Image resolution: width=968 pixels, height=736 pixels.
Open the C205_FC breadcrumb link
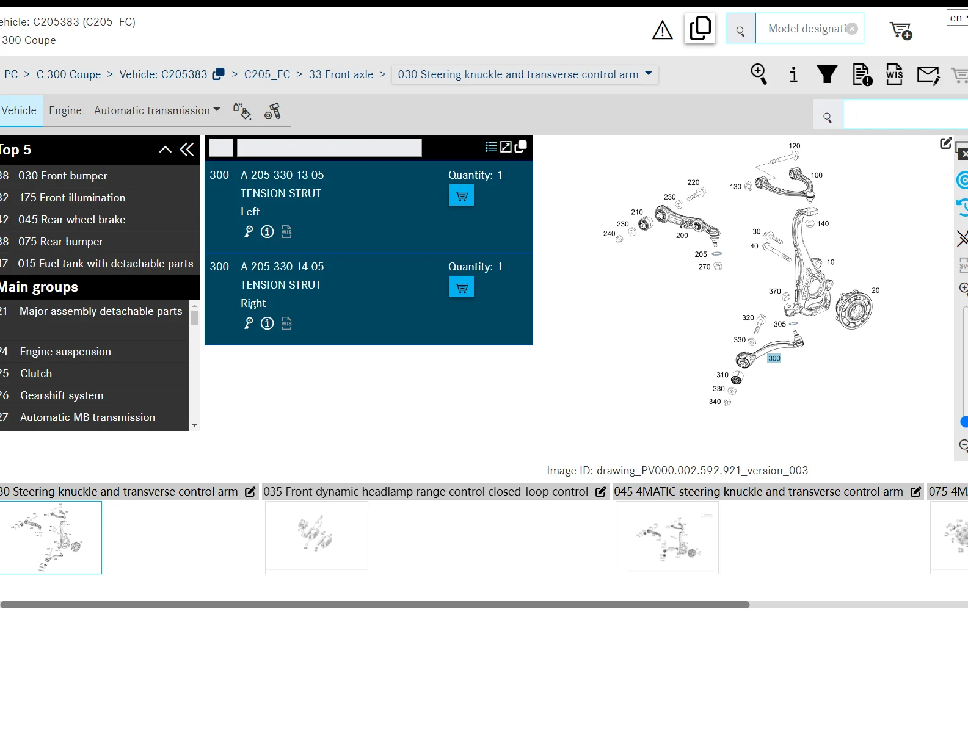267,74
